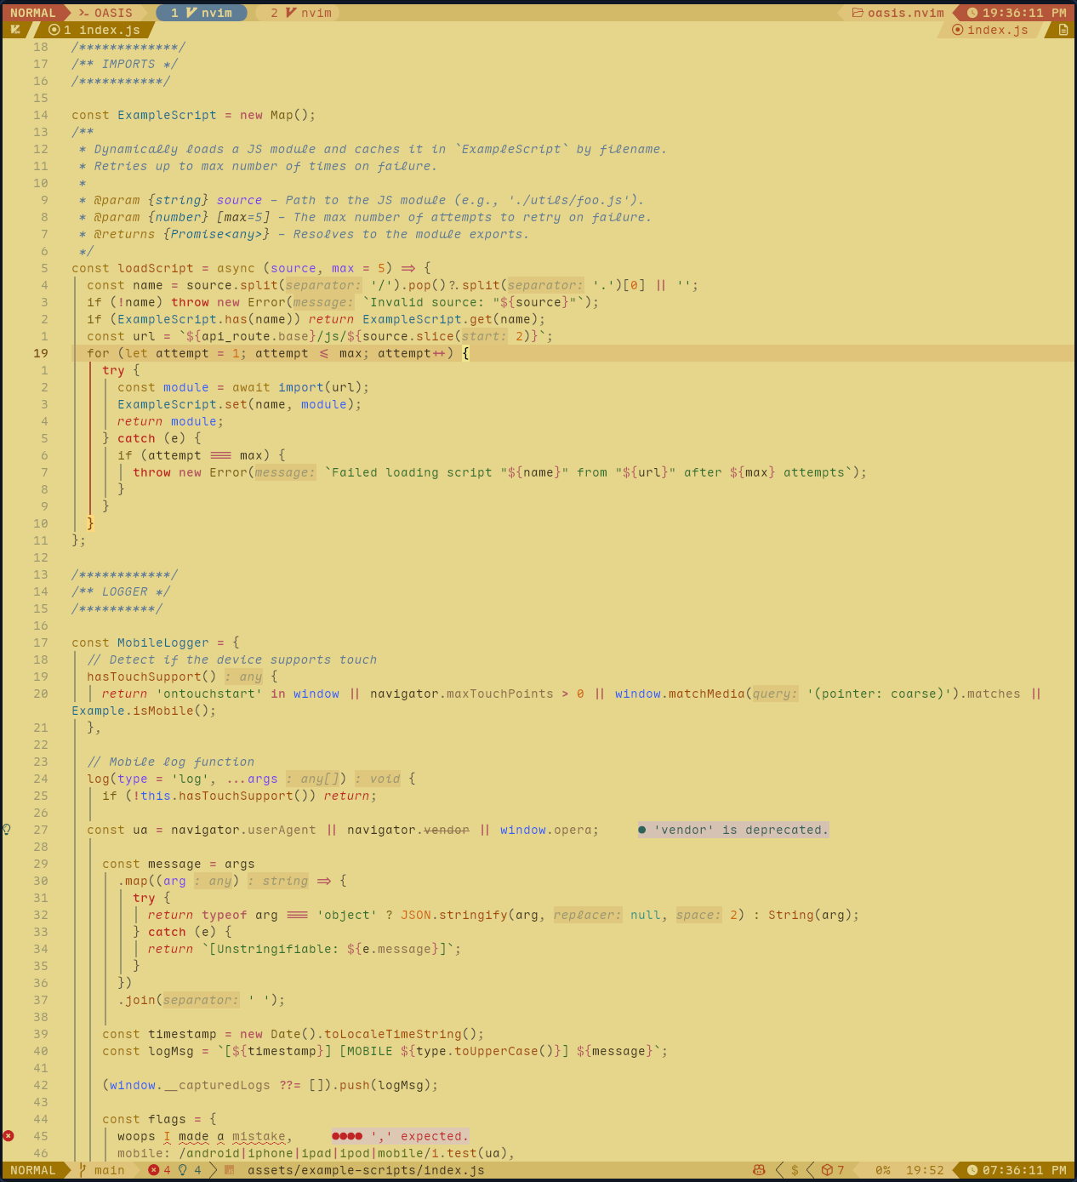Click 'woops' on the error line
Screen dimensions: 1077x1182
coord(136,1136)
